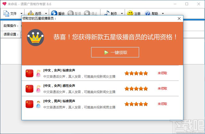Click the green arrow icon in 一键领取

point(106,53)
